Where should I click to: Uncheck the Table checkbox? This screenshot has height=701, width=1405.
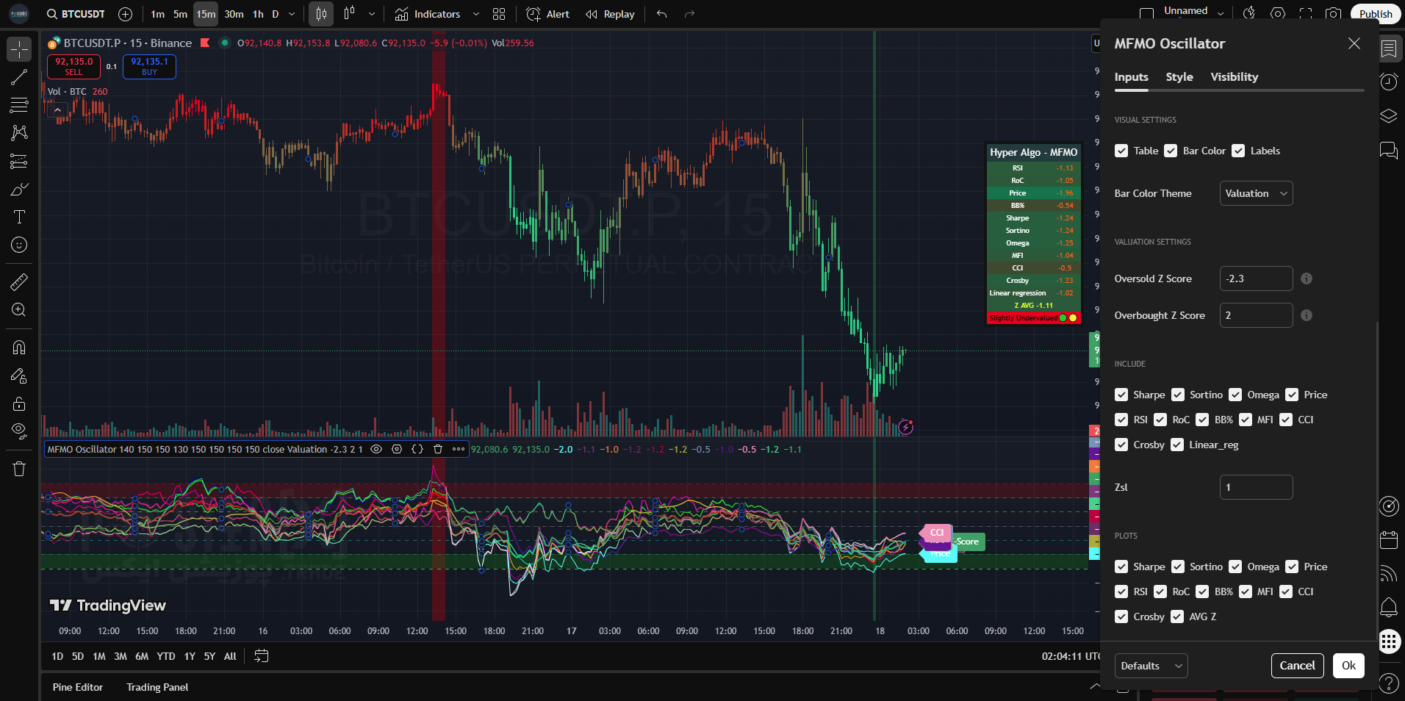(x=1121, y=151)
